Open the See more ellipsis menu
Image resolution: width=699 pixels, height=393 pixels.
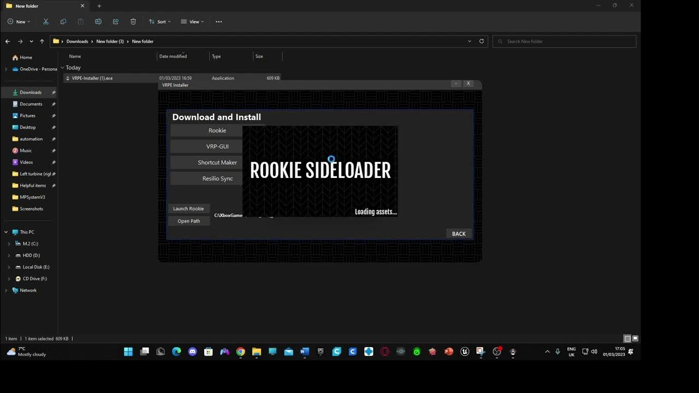click(x=219, y=22)
